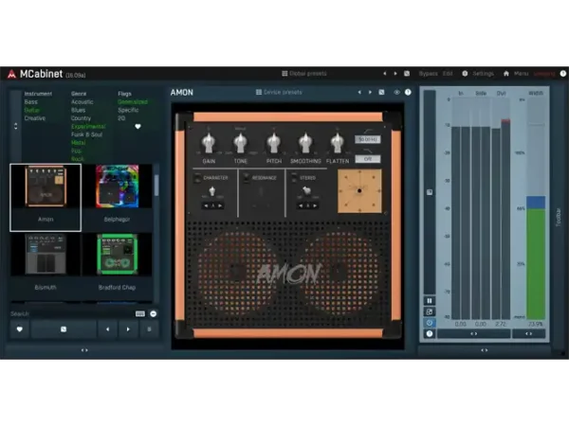Image resolution: width=569 pixels, height=426 pixels.
Task: Open meters help question mark
Action: [x=430, y=333]
